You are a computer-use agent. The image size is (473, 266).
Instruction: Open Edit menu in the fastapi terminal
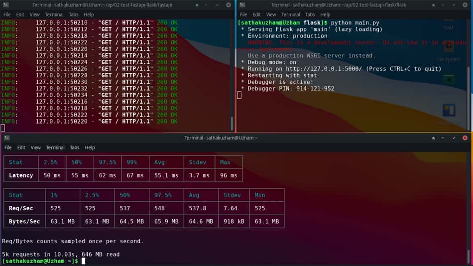[20, 14]
